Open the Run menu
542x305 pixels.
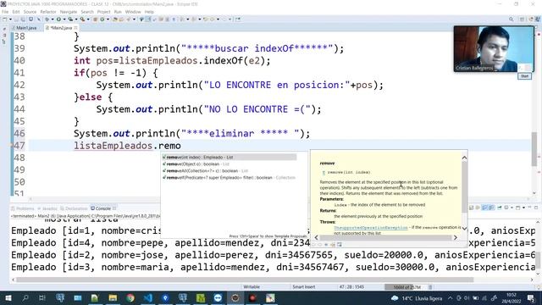(x=118, y=12)
